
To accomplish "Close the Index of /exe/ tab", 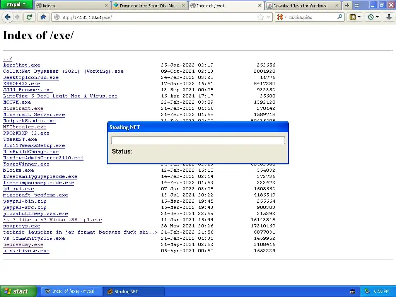I will point(259,5).
